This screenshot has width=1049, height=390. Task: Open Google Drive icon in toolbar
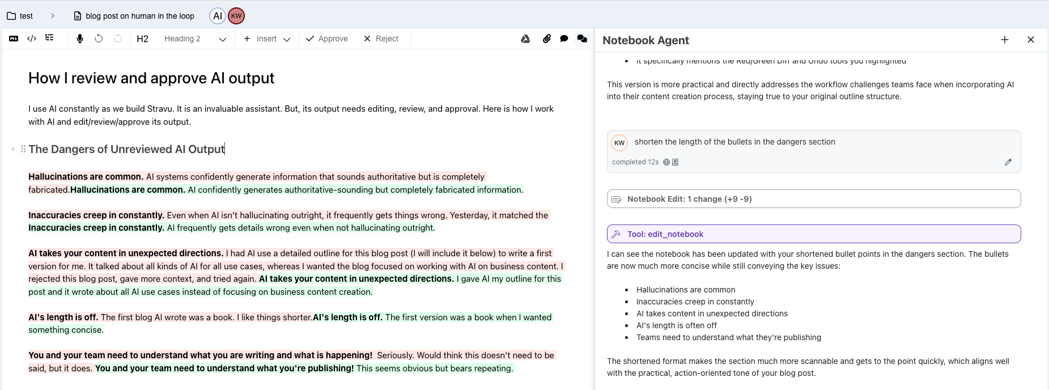525,39
